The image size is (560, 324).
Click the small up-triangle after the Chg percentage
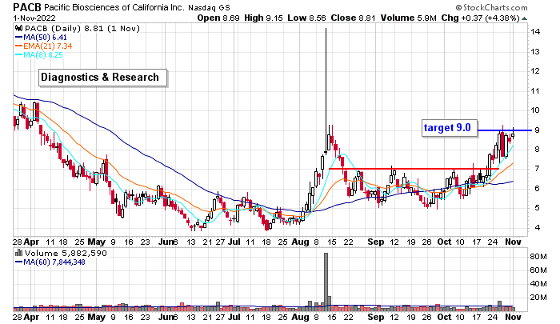524,18
